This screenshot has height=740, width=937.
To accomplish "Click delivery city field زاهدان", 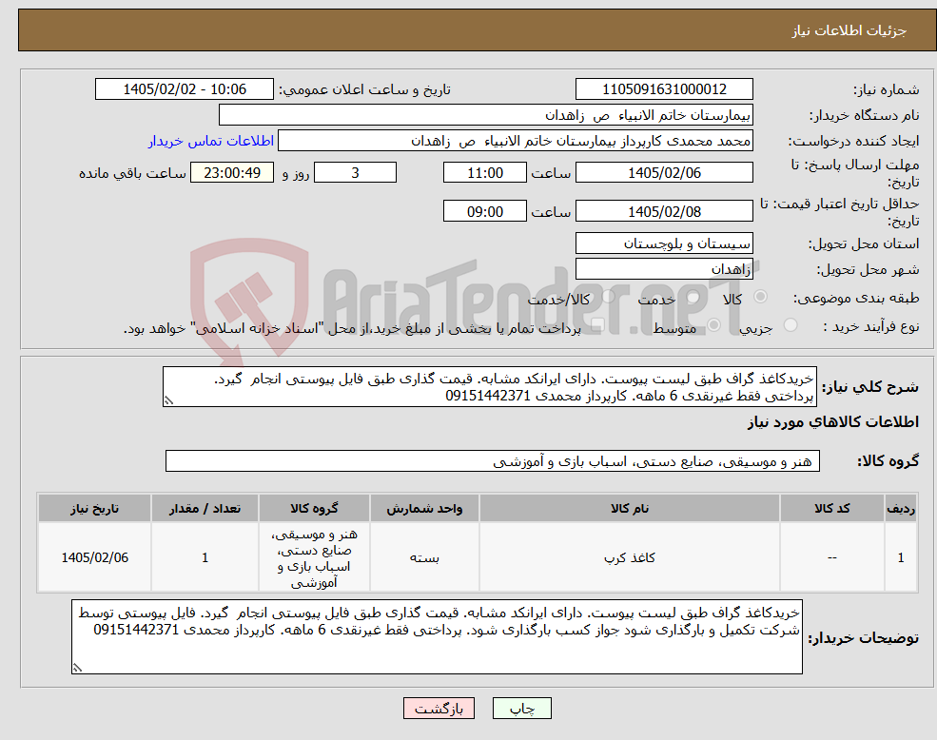I will (664, 268).
